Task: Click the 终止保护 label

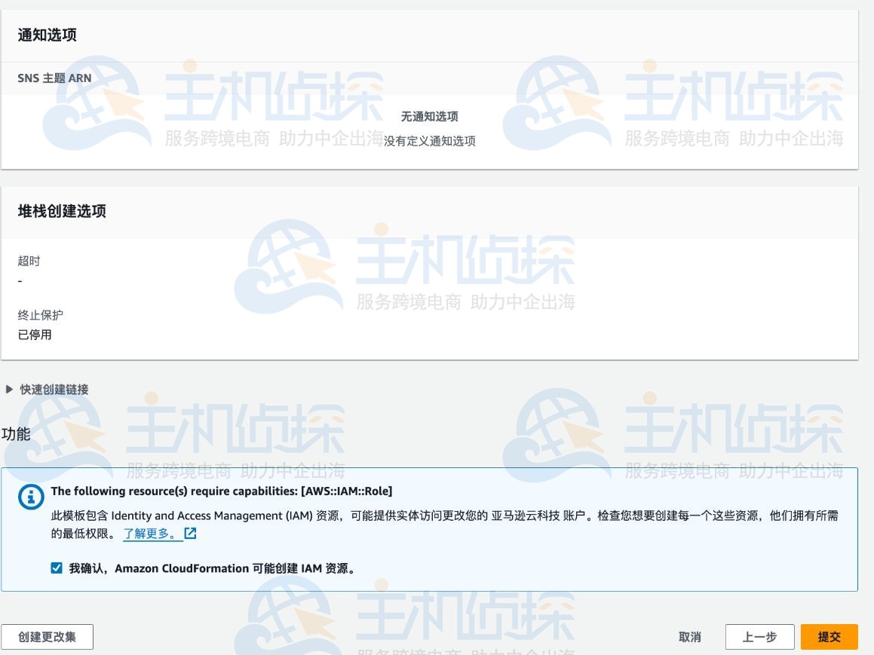Action: (x=41, y=315)
